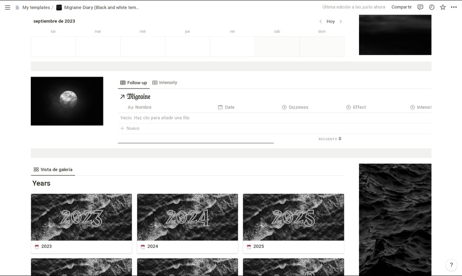This screenshot has width=462, height=276.
Task: Select the Follow-up table tab
Action: [x=133, y=83]
